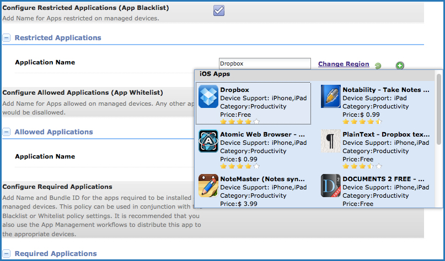Choose PlainText - Dropbox text entry
This screenshot has height=261, width=445.
coord(386,134)
